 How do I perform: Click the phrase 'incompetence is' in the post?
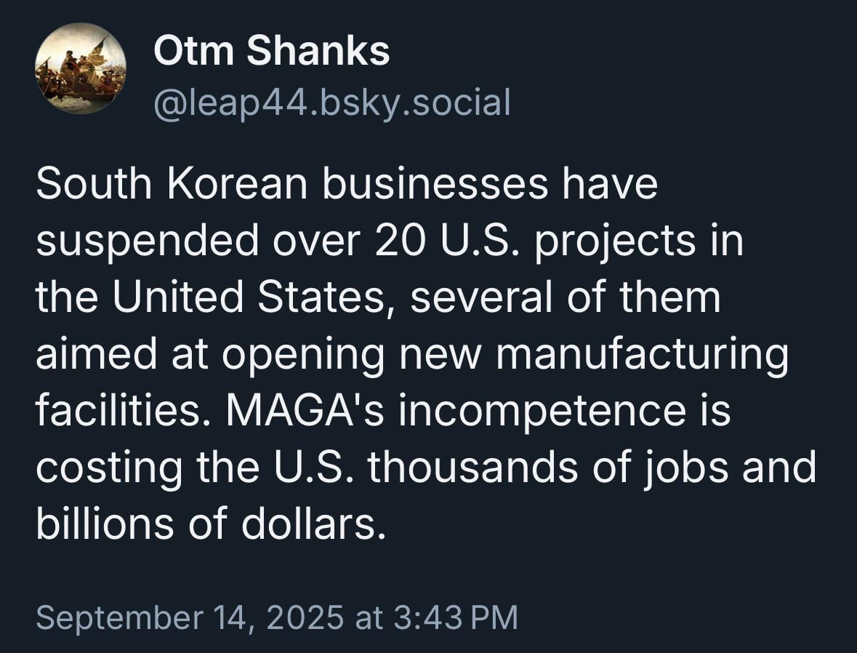[565, 413]
